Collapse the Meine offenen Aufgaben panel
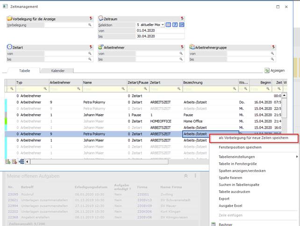This screenshot has height=226, width=300. [186, 176]
